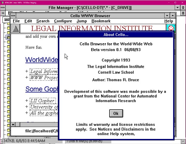Open the Cello window control menu box

click(x=13, y=16)
